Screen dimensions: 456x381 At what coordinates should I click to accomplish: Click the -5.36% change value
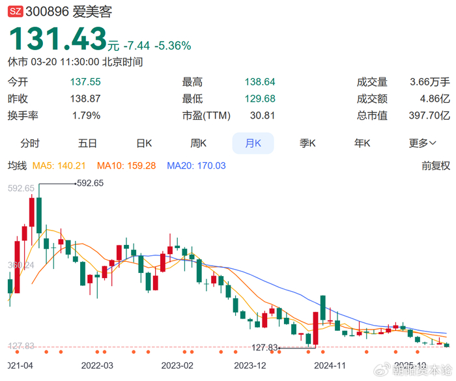(x=173, y=46)
